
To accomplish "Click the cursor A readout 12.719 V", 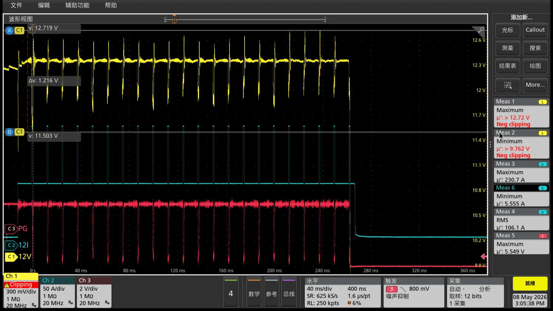I will (x=54, y=28).
